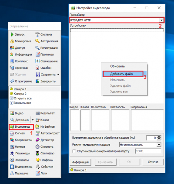The width and height of the screenshot is (174, 184).
Task: Click the Отмена button
Action: click(x=153, y=162)
